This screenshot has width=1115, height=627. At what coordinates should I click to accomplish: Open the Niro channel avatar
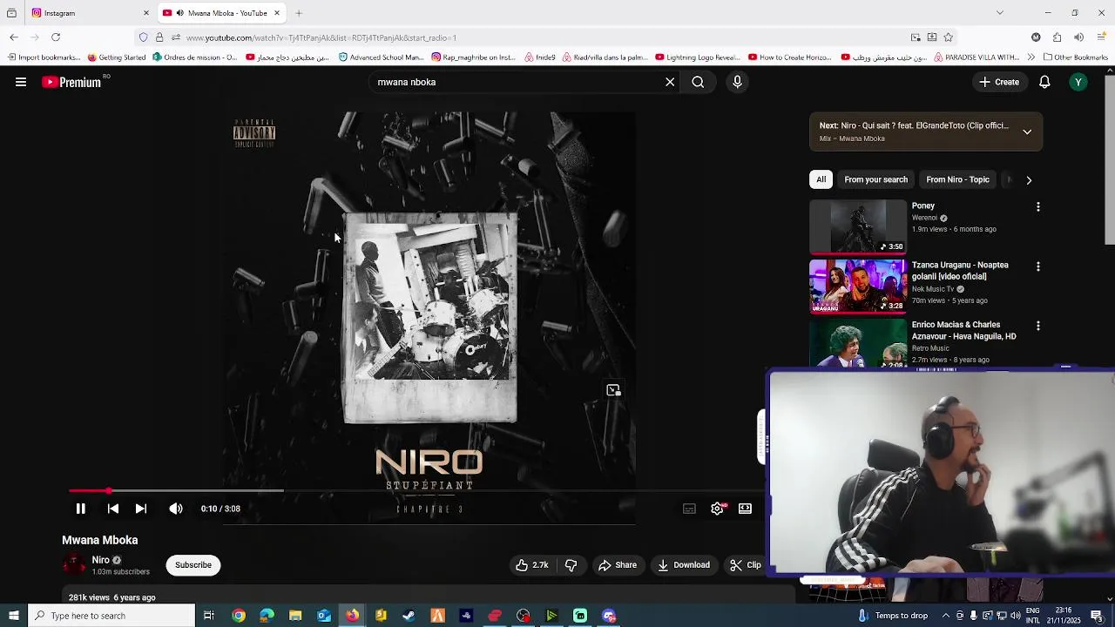(x=74, y=565)
